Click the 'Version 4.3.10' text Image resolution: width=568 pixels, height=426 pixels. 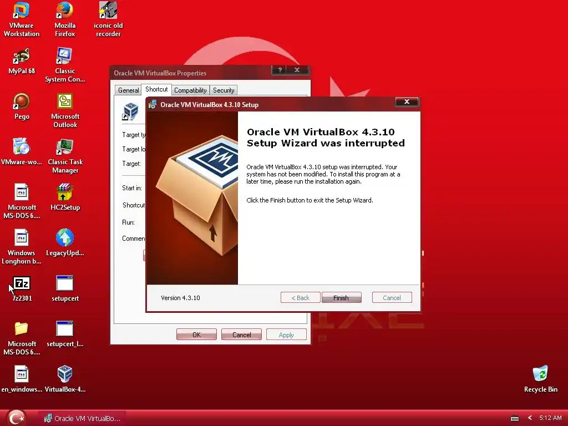click(180, 298)
